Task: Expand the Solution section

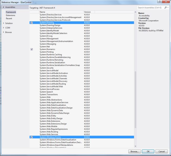Action: point(3,23)
